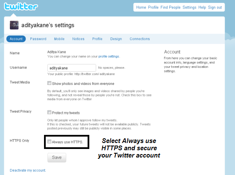Click the Save button

click(x=57, y=157)
